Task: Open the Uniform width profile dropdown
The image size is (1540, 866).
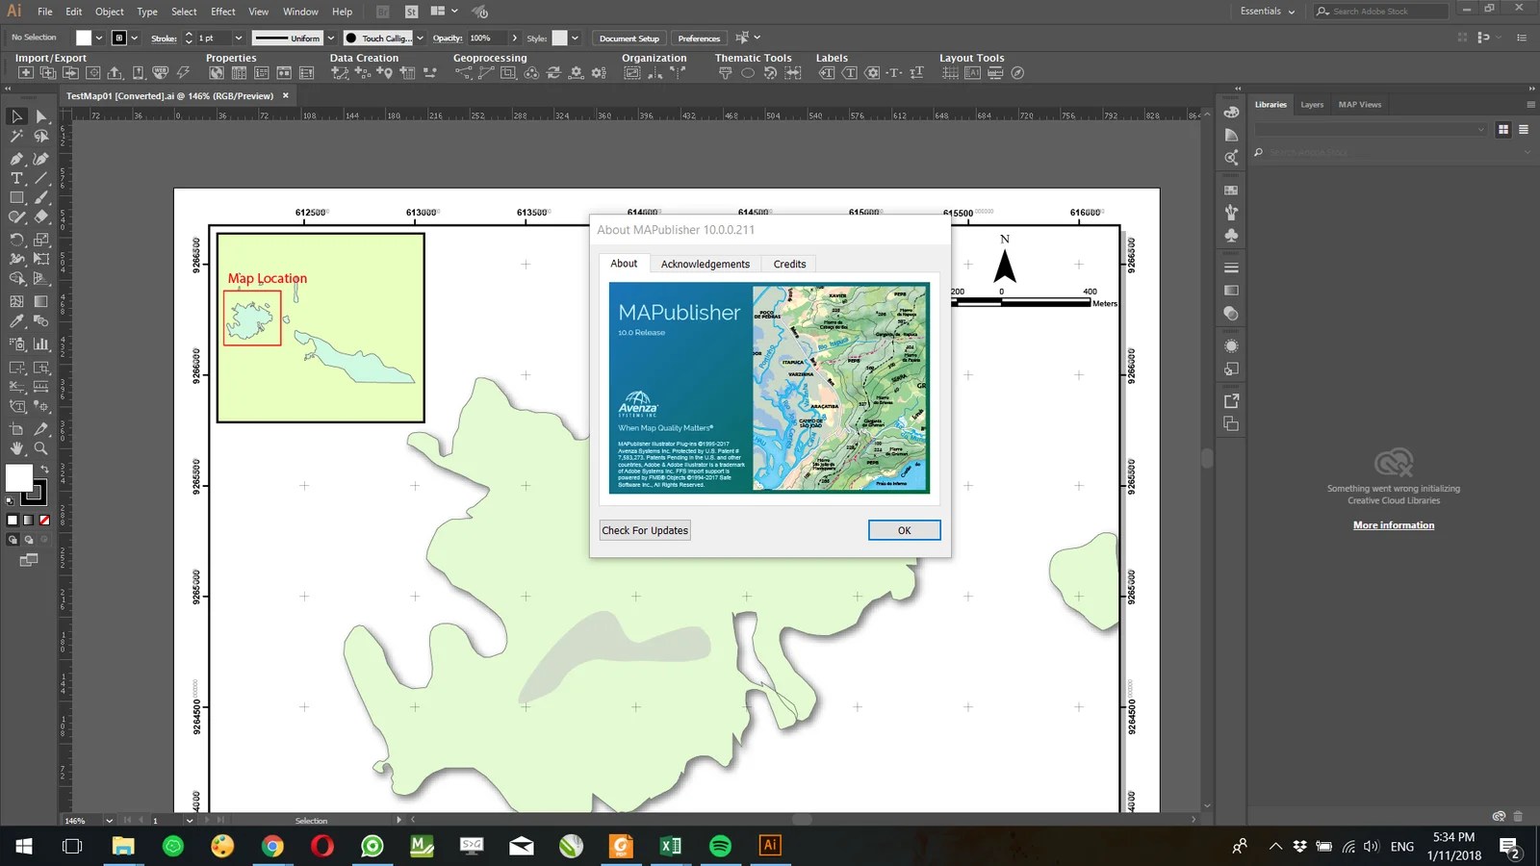Action: coord(331,38)
